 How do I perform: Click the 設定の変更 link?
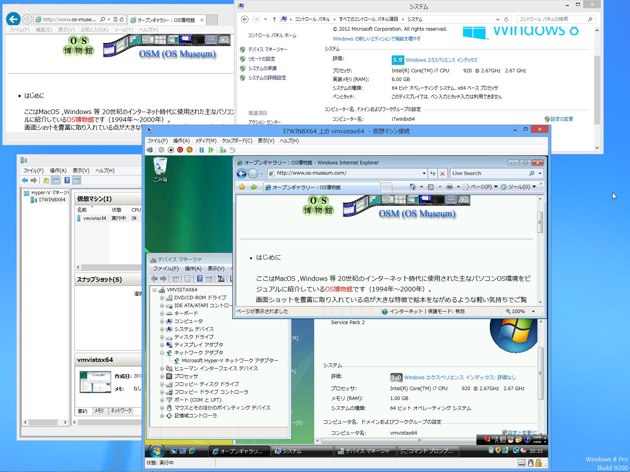561,119
